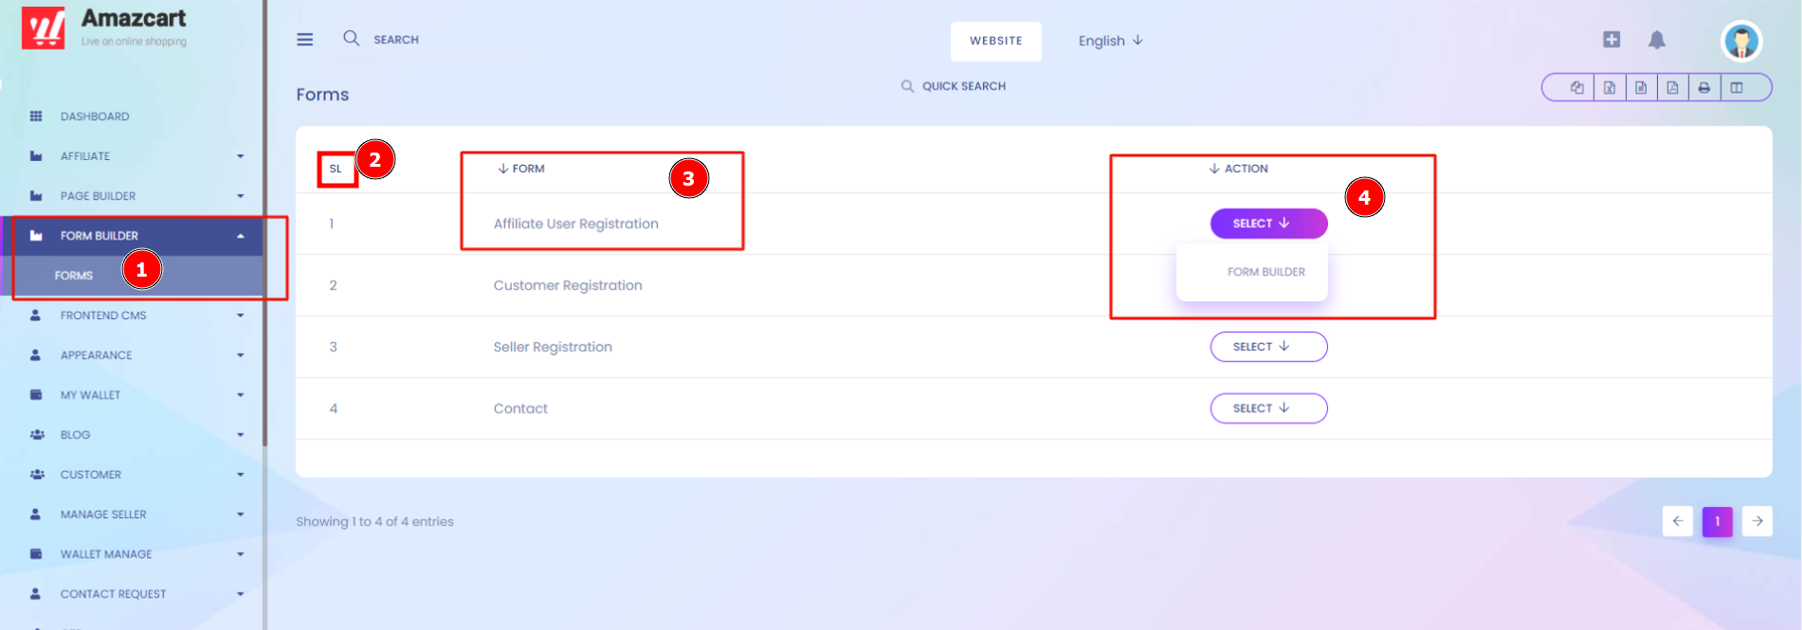Open the Forms submenu item
1802x630 pixels.
click(74, 276)
